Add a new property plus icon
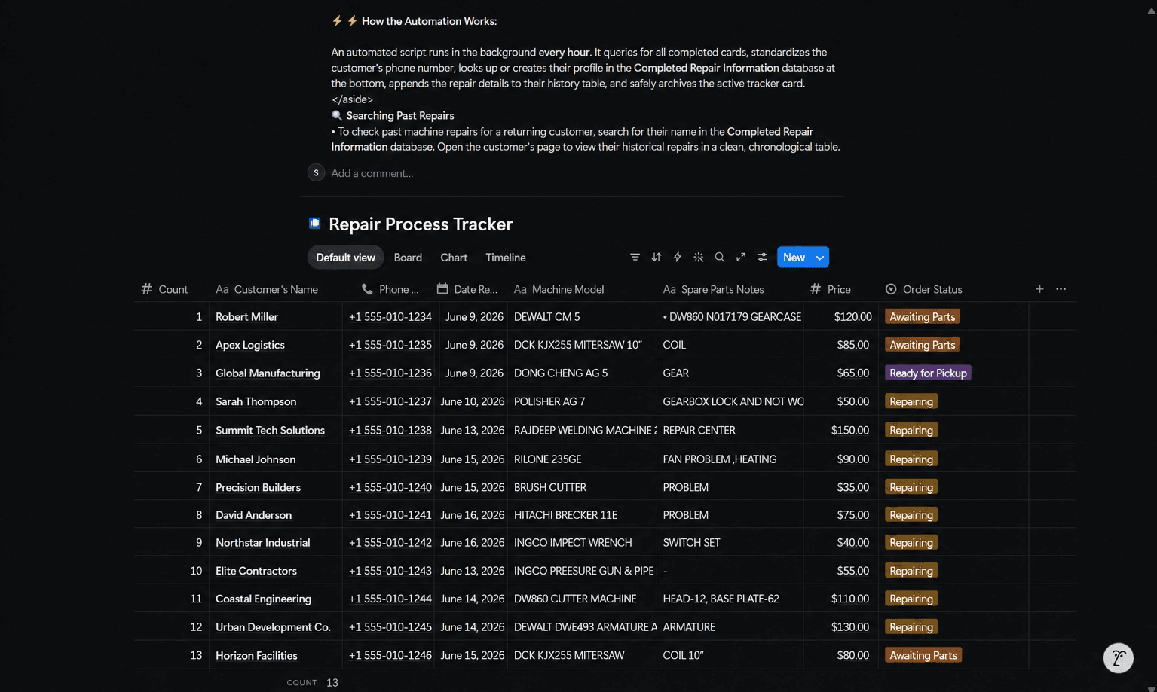 (1039, 289)
